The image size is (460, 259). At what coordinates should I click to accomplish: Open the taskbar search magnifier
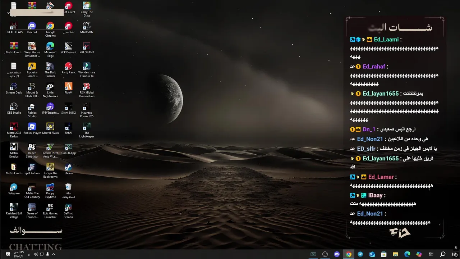(x=443, y=254)
